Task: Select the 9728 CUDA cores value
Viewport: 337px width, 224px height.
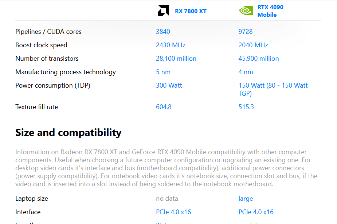Action: (246, 32)
